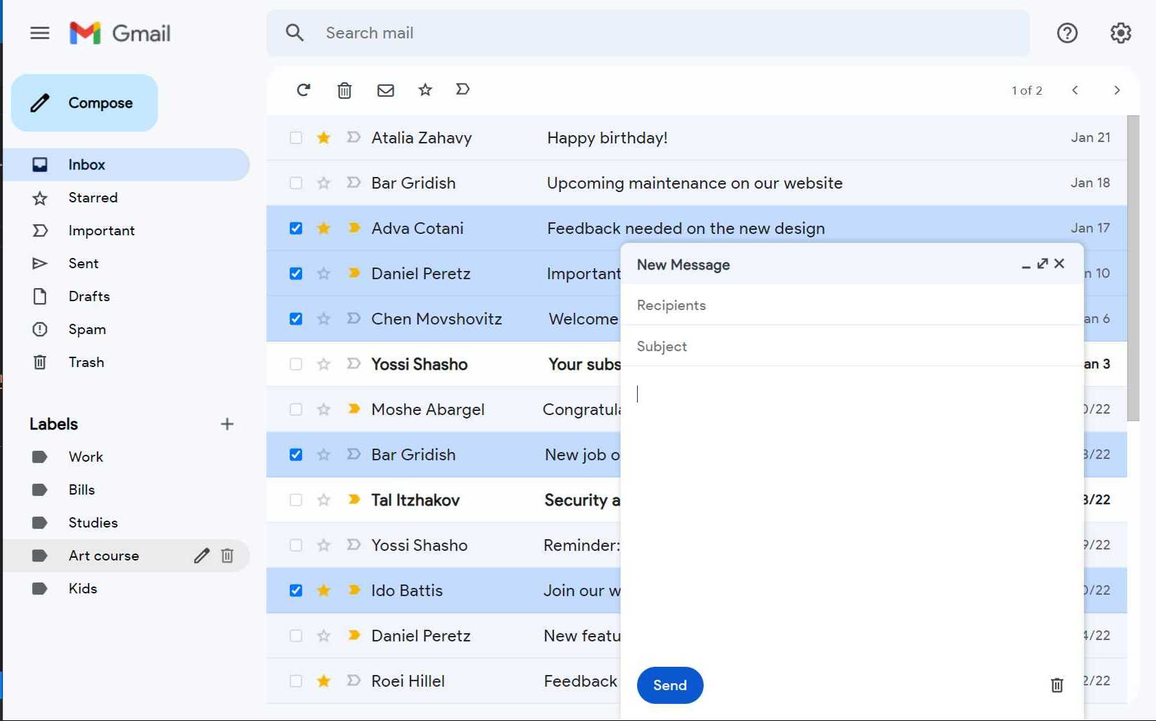Click the Search mail field
The width and height of the screenshot is (1156, 721).
648,33
